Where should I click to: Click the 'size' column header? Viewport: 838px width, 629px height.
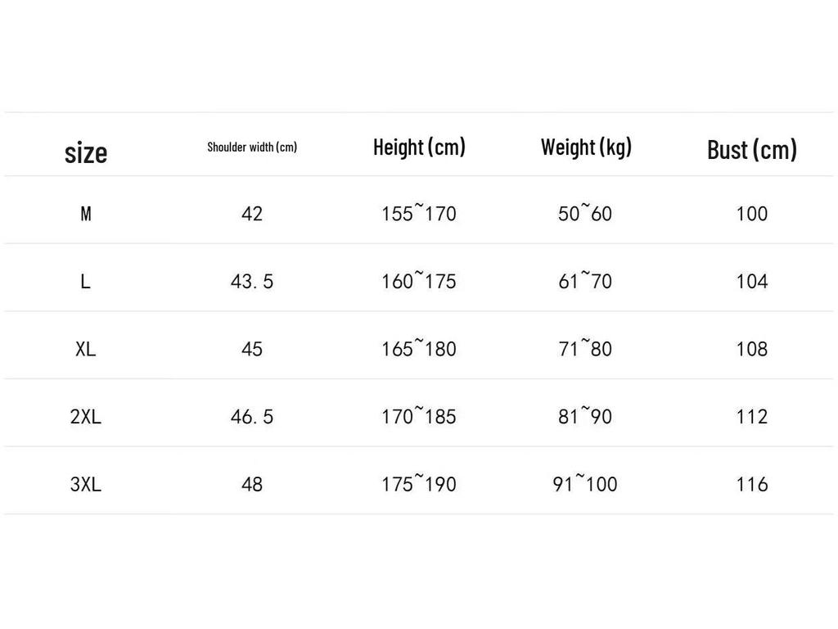pos(85,153)
